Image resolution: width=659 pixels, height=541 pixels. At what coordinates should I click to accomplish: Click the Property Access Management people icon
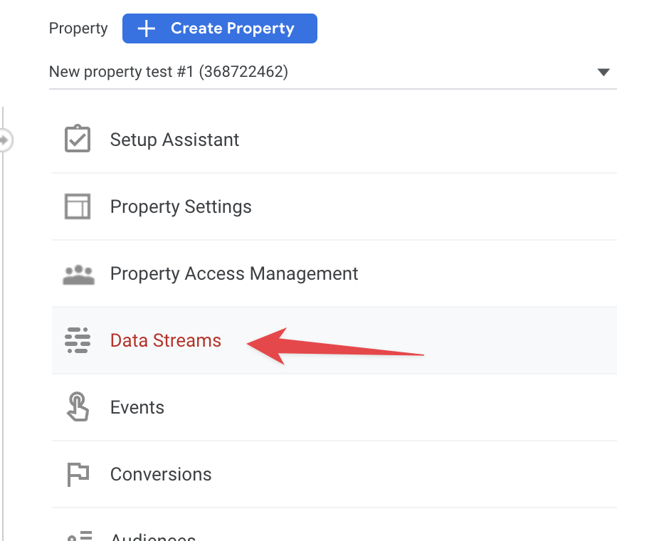coord(78,275)
